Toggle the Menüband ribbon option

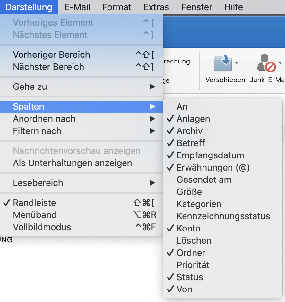[x=82, y=215]
